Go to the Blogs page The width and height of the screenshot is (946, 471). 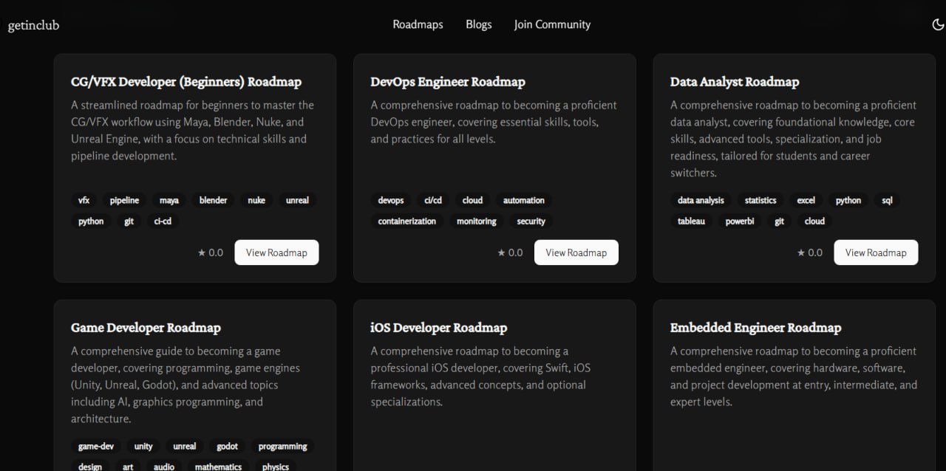click(478, 24)
